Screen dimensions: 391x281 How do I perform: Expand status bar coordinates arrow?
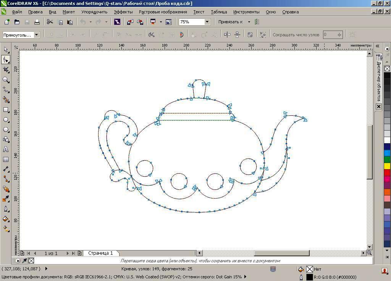[x=46, y=269]
